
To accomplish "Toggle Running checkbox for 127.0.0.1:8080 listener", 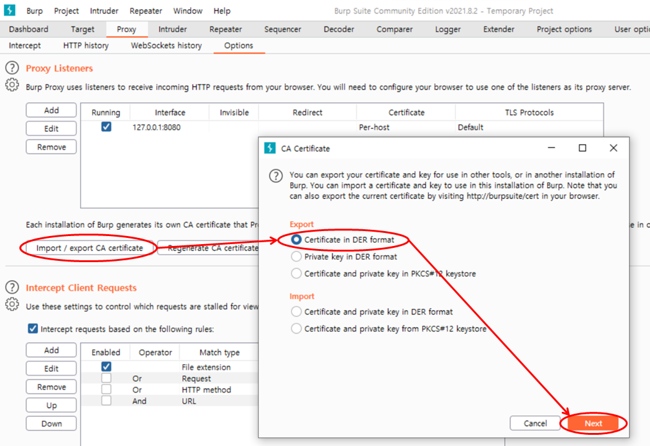I will [106, 127].
